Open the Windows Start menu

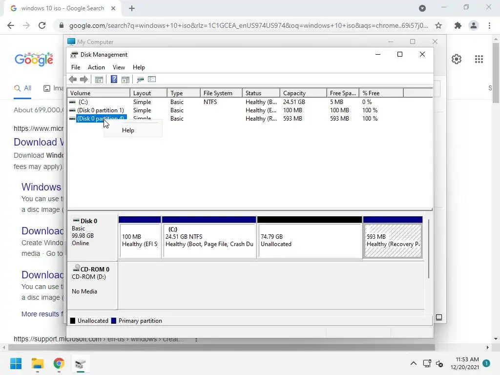[x=16, y=363]
